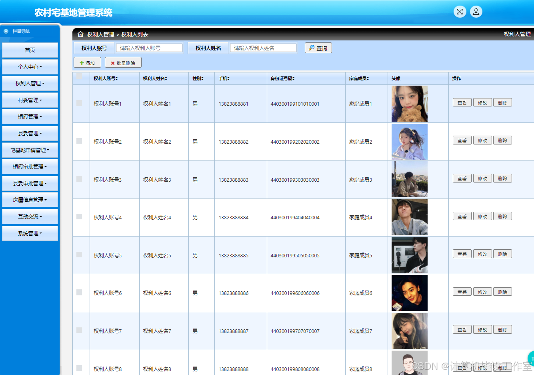
Task: Open the 首页 sidebar item
Action: tap(30, 50)
